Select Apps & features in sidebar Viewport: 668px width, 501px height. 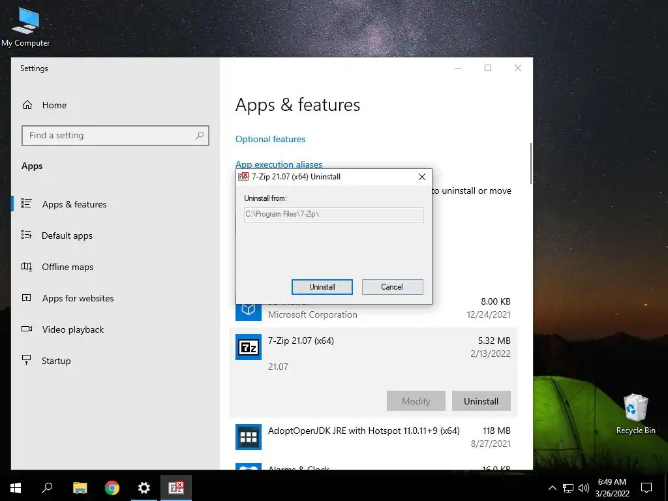click(x=74, y=204)
